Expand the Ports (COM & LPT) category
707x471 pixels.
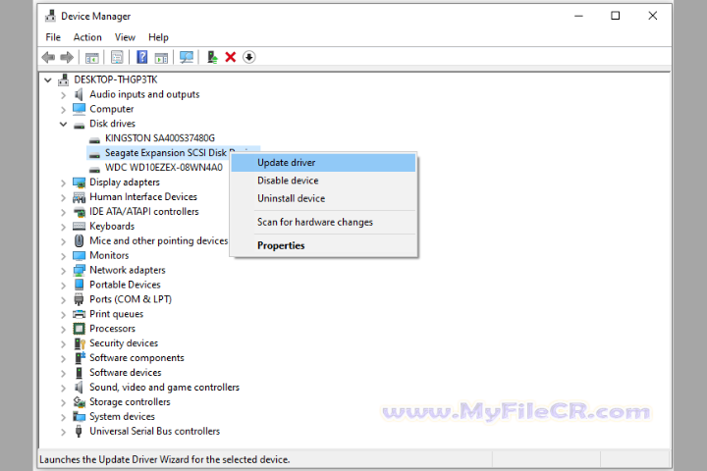point(63,300)
